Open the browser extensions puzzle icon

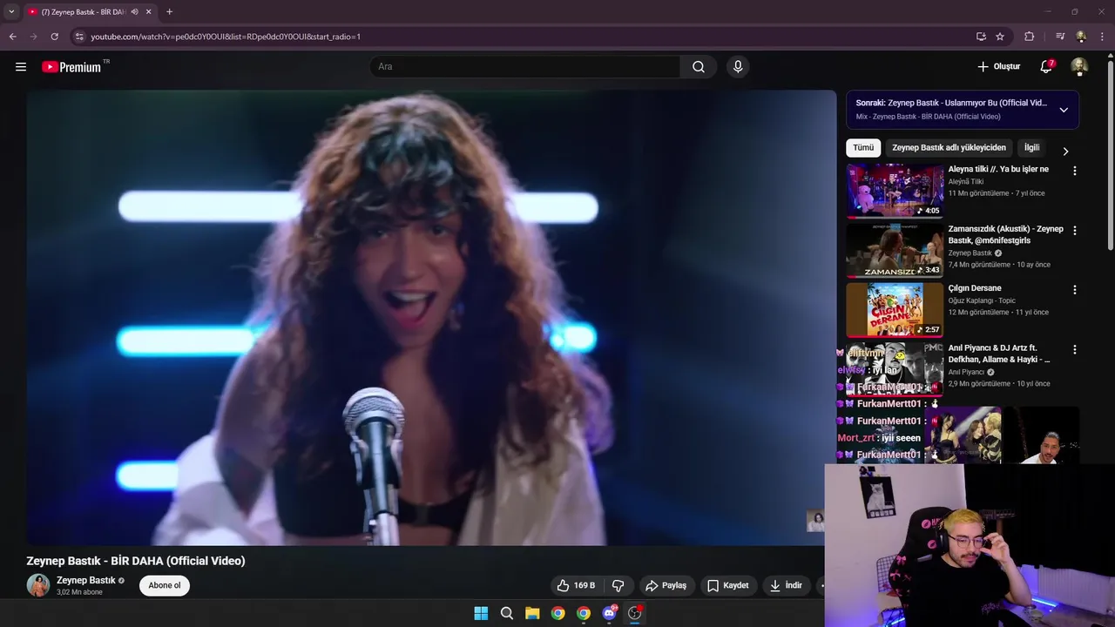[x=1030, y=37]
